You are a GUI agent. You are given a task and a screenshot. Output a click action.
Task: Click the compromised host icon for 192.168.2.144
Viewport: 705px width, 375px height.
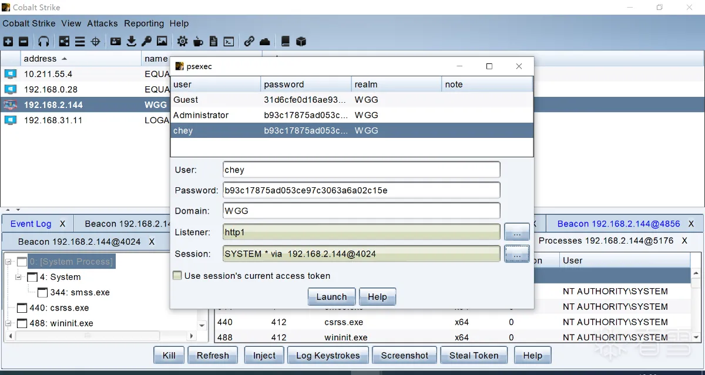click(x=10, y=105)
